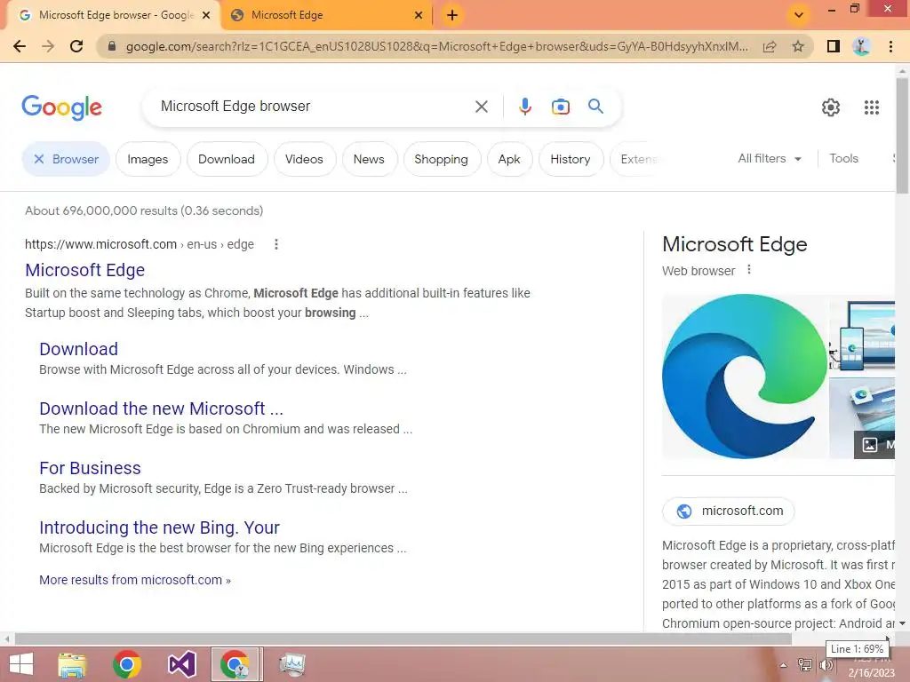Open File Explorer from the taskbar
This screenshot has height=682, width=910.
click(72, 664)
